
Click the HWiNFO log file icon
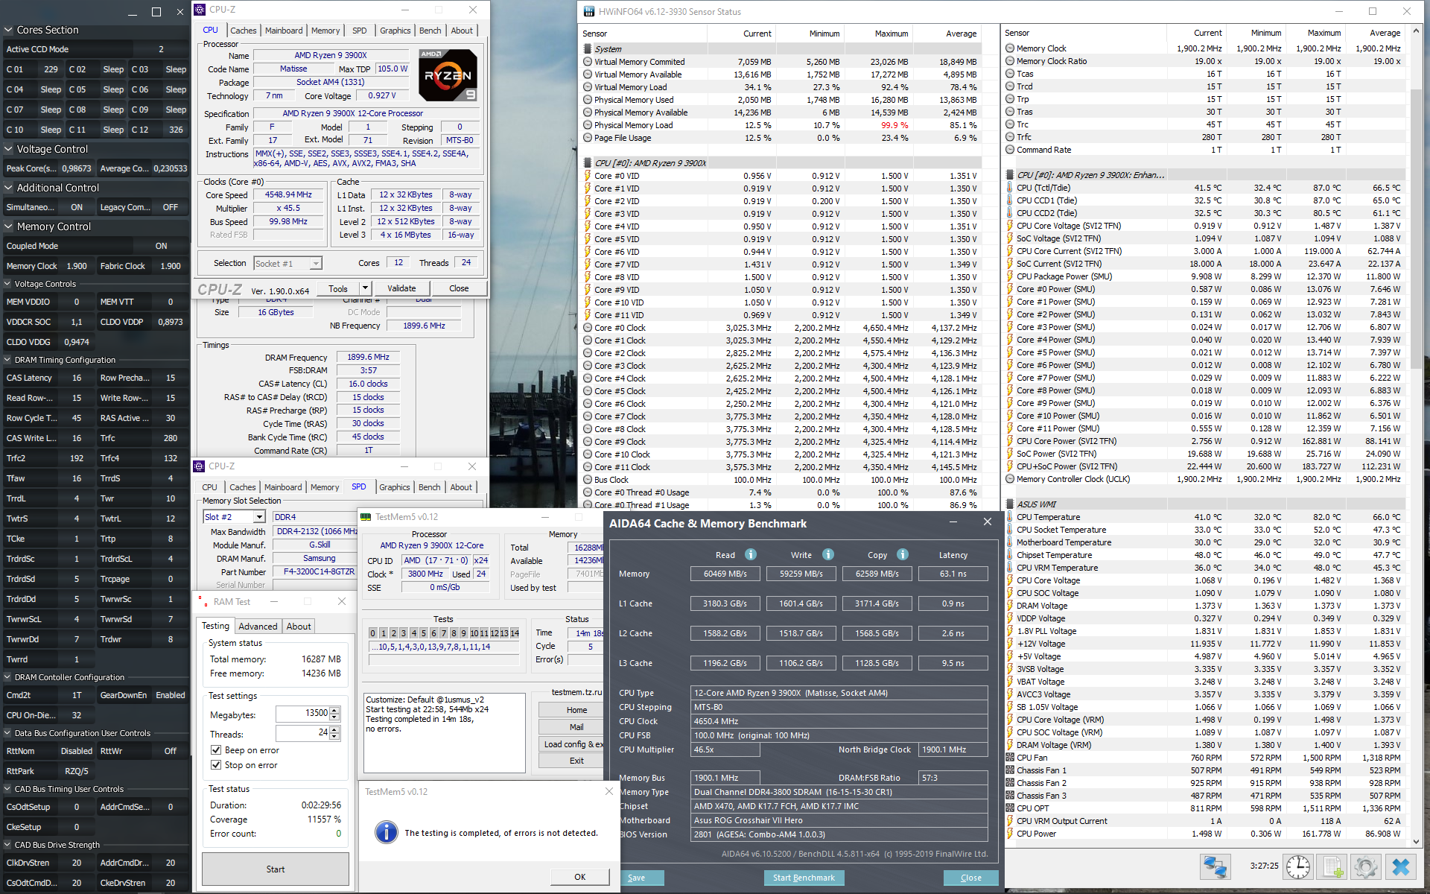pos(1332,866)
